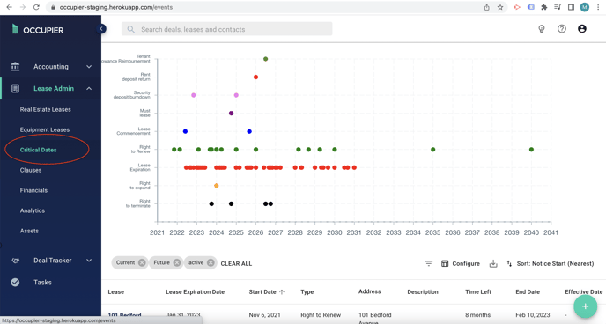606x324 pixels.
Task: Bookmark this page with the star icon
Action: [x=500, y=7]
